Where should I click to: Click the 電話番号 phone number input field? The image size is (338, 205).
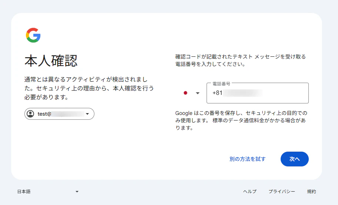258,93
